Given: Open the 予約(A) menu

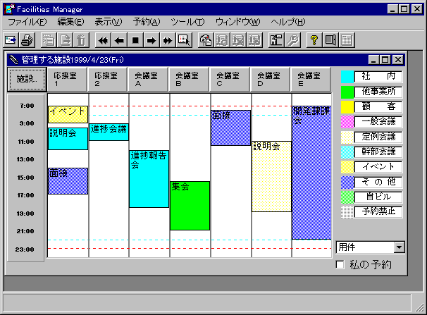Looking at the screenshot, I should [x=147, y=22].
